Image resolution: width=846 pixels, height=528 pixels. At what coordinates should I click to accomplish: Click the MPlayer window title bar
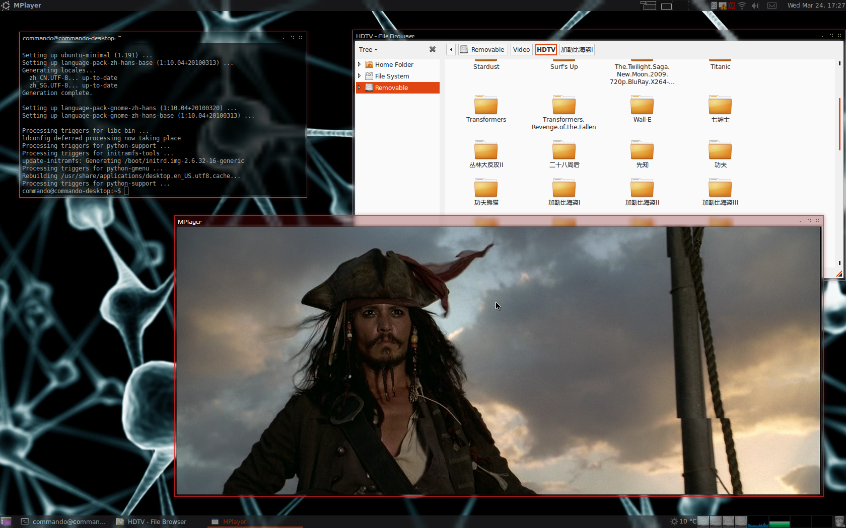(499, 221)
